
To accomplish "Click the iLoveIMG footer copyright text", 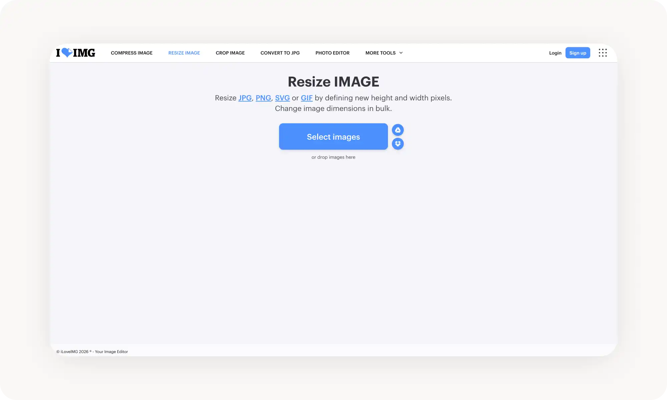I will tap(92, 351).
